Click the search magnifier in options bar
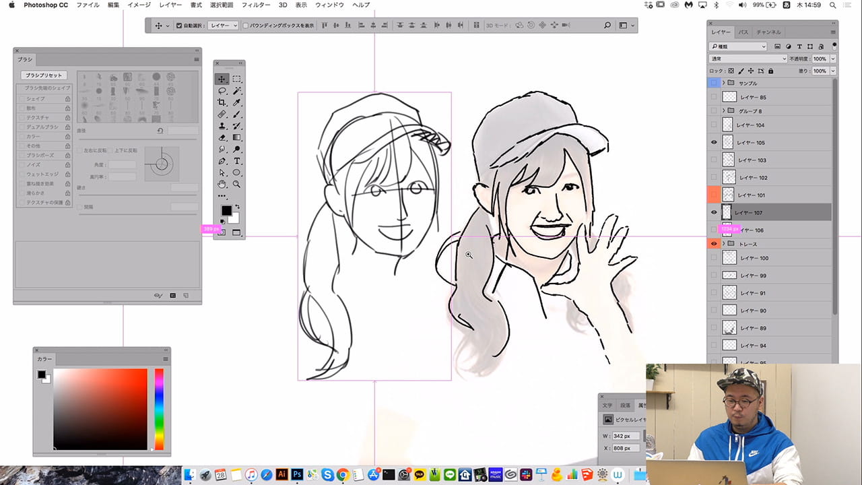 (607, 26)
